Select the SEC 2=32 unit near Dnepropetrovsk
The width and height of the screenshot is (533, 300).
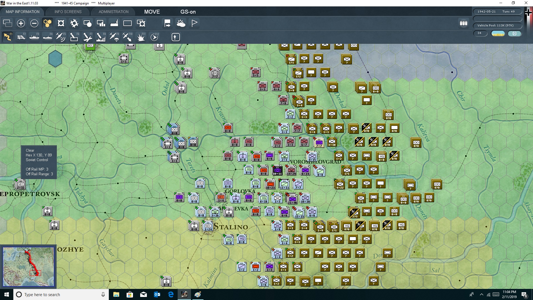(21, 184)
